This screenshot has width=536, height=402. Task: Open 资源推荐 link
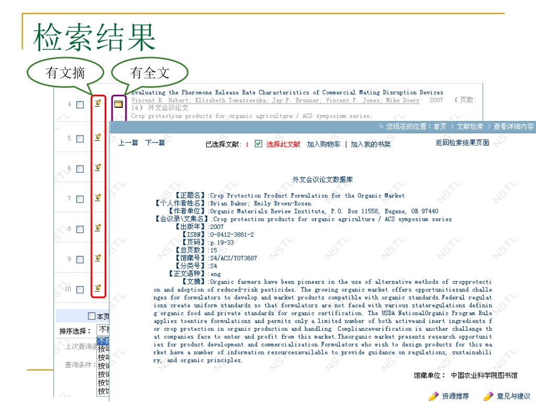point(455,396)
